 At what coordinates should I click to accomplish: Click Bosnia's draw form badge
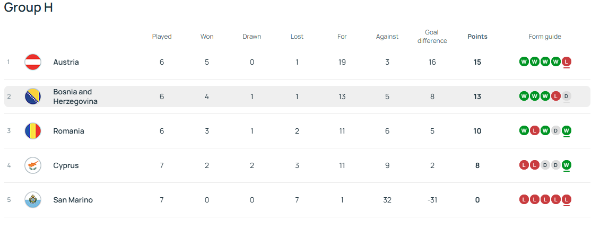click(x=567, y=96)
